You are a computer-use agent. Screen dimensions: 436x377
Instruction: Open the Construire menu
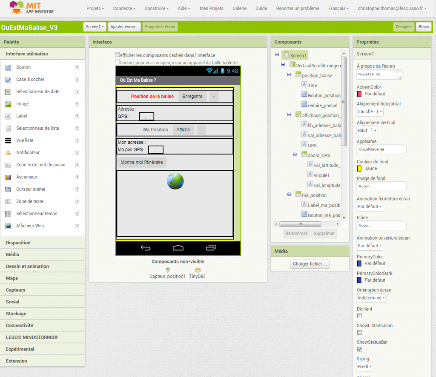(156, 9)
